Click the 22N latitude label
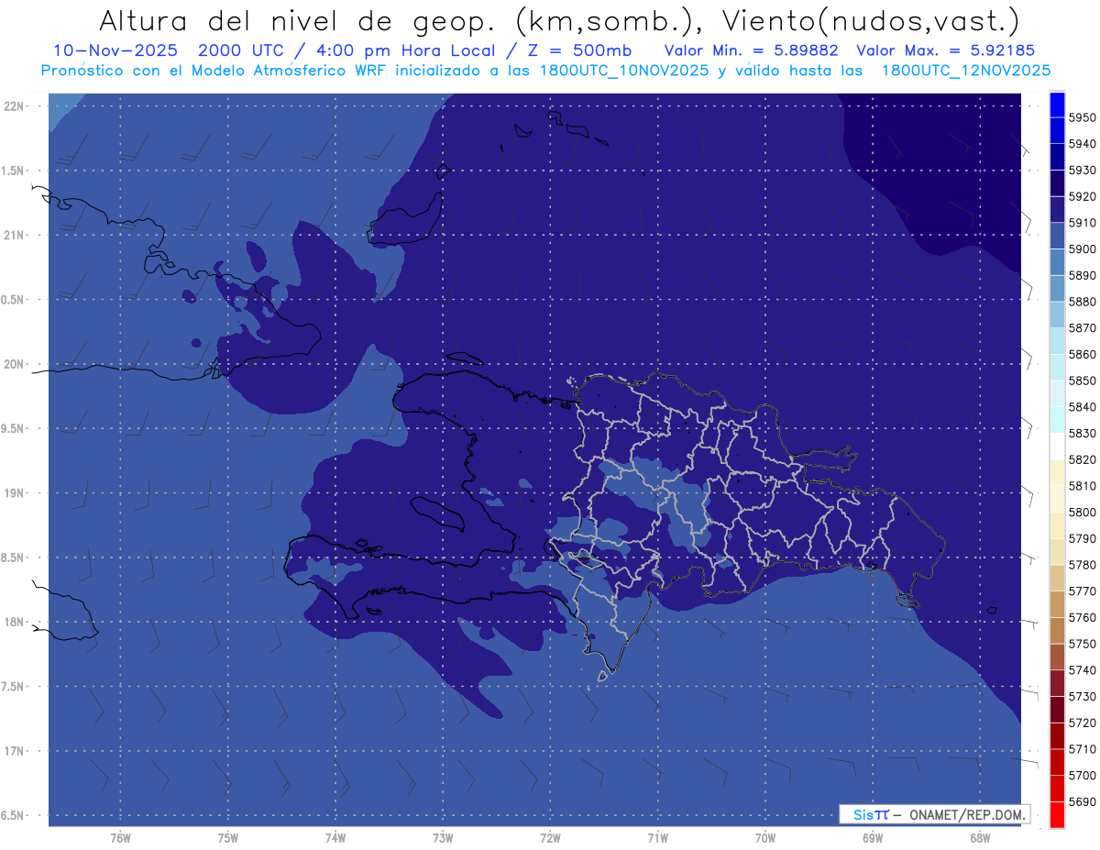This screenshot has width=1100, height=850. point(14,105)
